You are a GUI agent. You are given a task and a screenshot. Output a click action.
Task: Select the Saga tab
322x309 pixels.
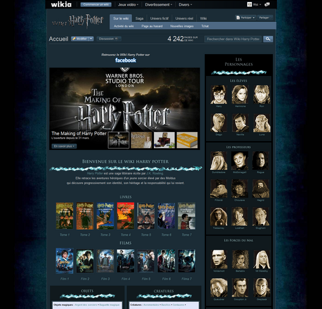coord(139,19)
